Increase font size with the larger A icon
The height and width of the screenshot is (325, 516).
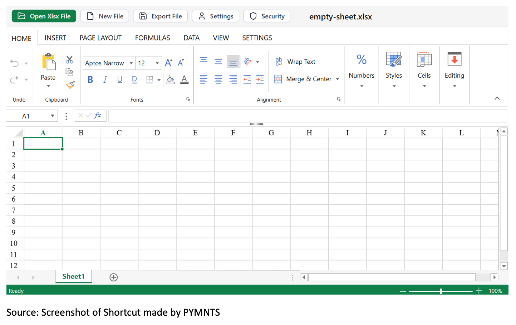[168, 63]
